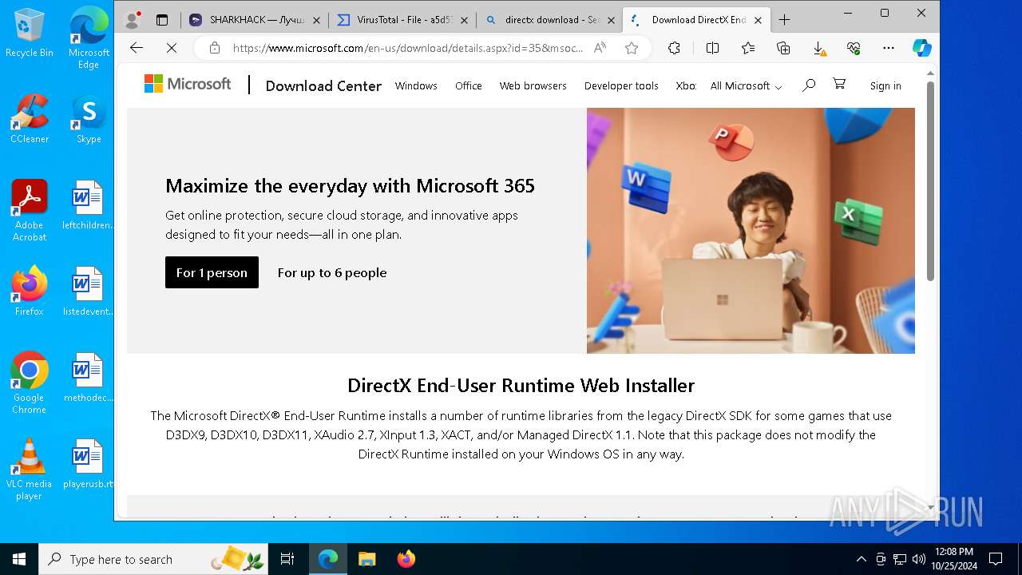Select the playerusb document on desktop
Viewport: 1022px width, 575px height.
pos(89,464)
